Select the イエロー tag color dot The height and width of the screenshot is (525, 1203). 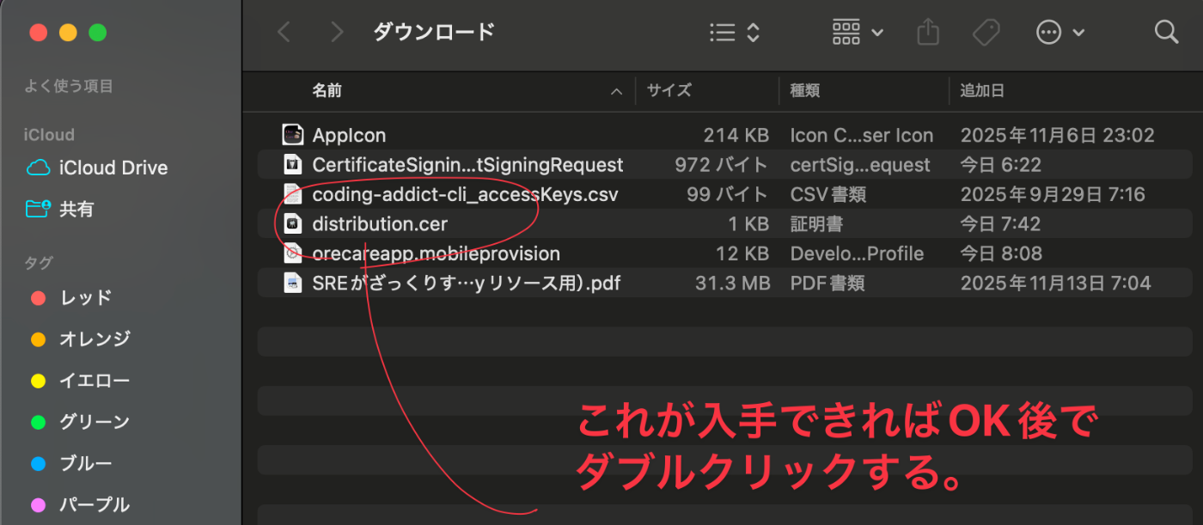(38, 381)
